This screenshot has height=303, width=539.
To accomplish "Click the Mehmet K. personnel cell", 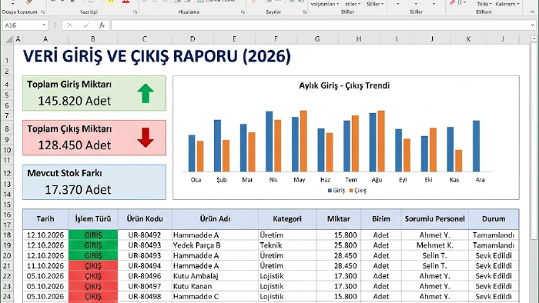I will (435, 245).
